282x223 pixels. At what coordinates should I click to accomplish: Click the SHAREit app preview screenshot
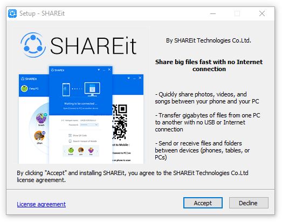point(81,115)
